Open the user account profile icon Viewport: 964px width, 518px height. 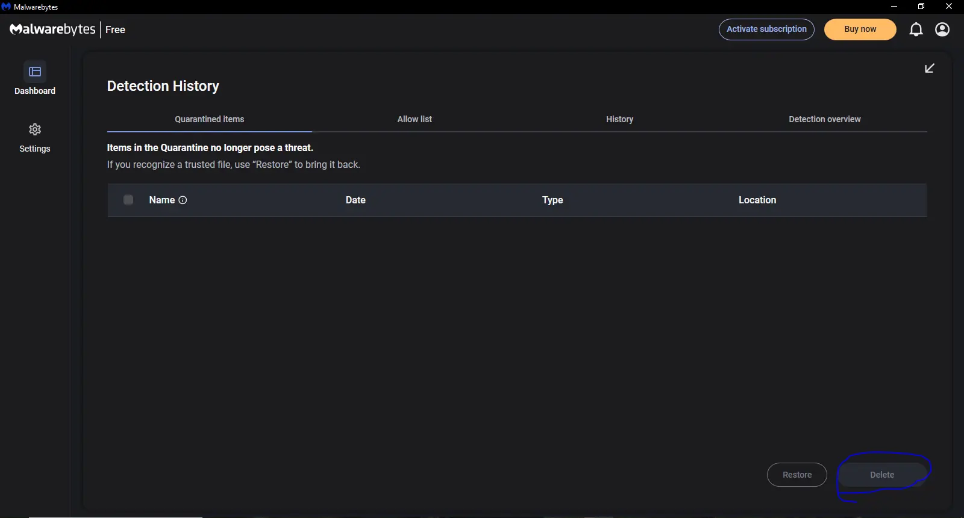[x=942, y=29]
